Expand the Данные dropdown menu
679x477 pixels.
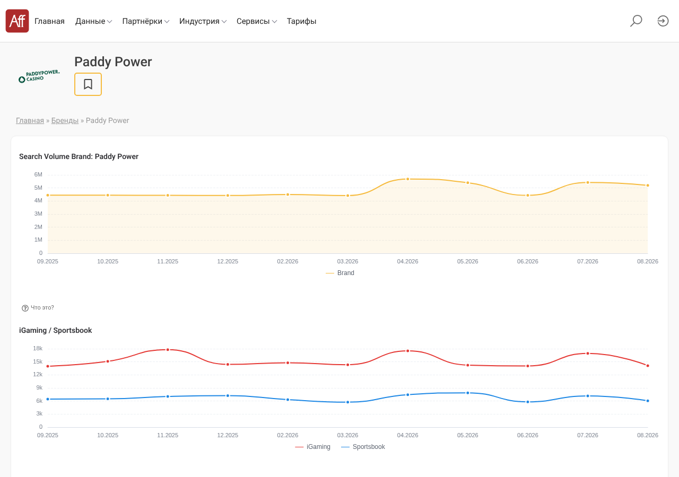pyautogui.click(x=93, y=21)
